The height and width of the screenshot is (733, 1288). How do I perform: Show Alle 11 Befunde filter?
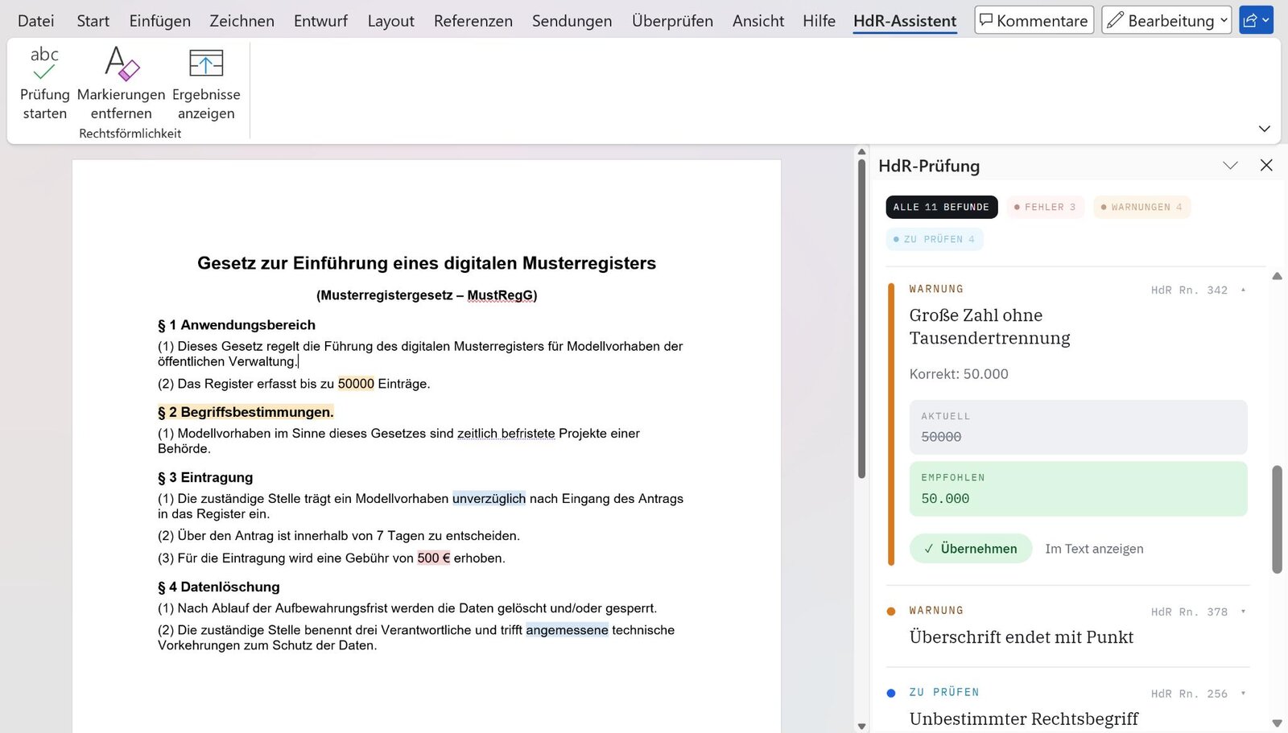[942, 207]
